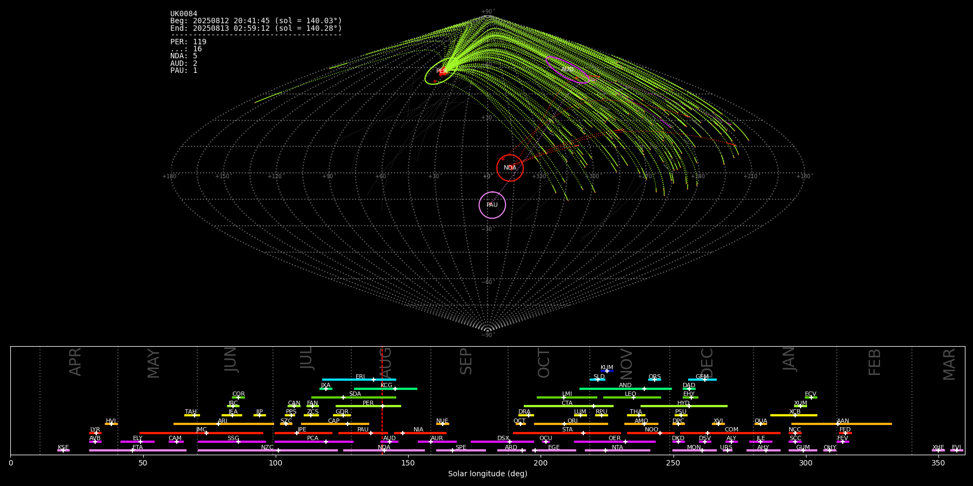The width and height of the screenshot is (973, 486).
Task: Click the KSE shower label in timeline
Action: [x=63, y=448]
